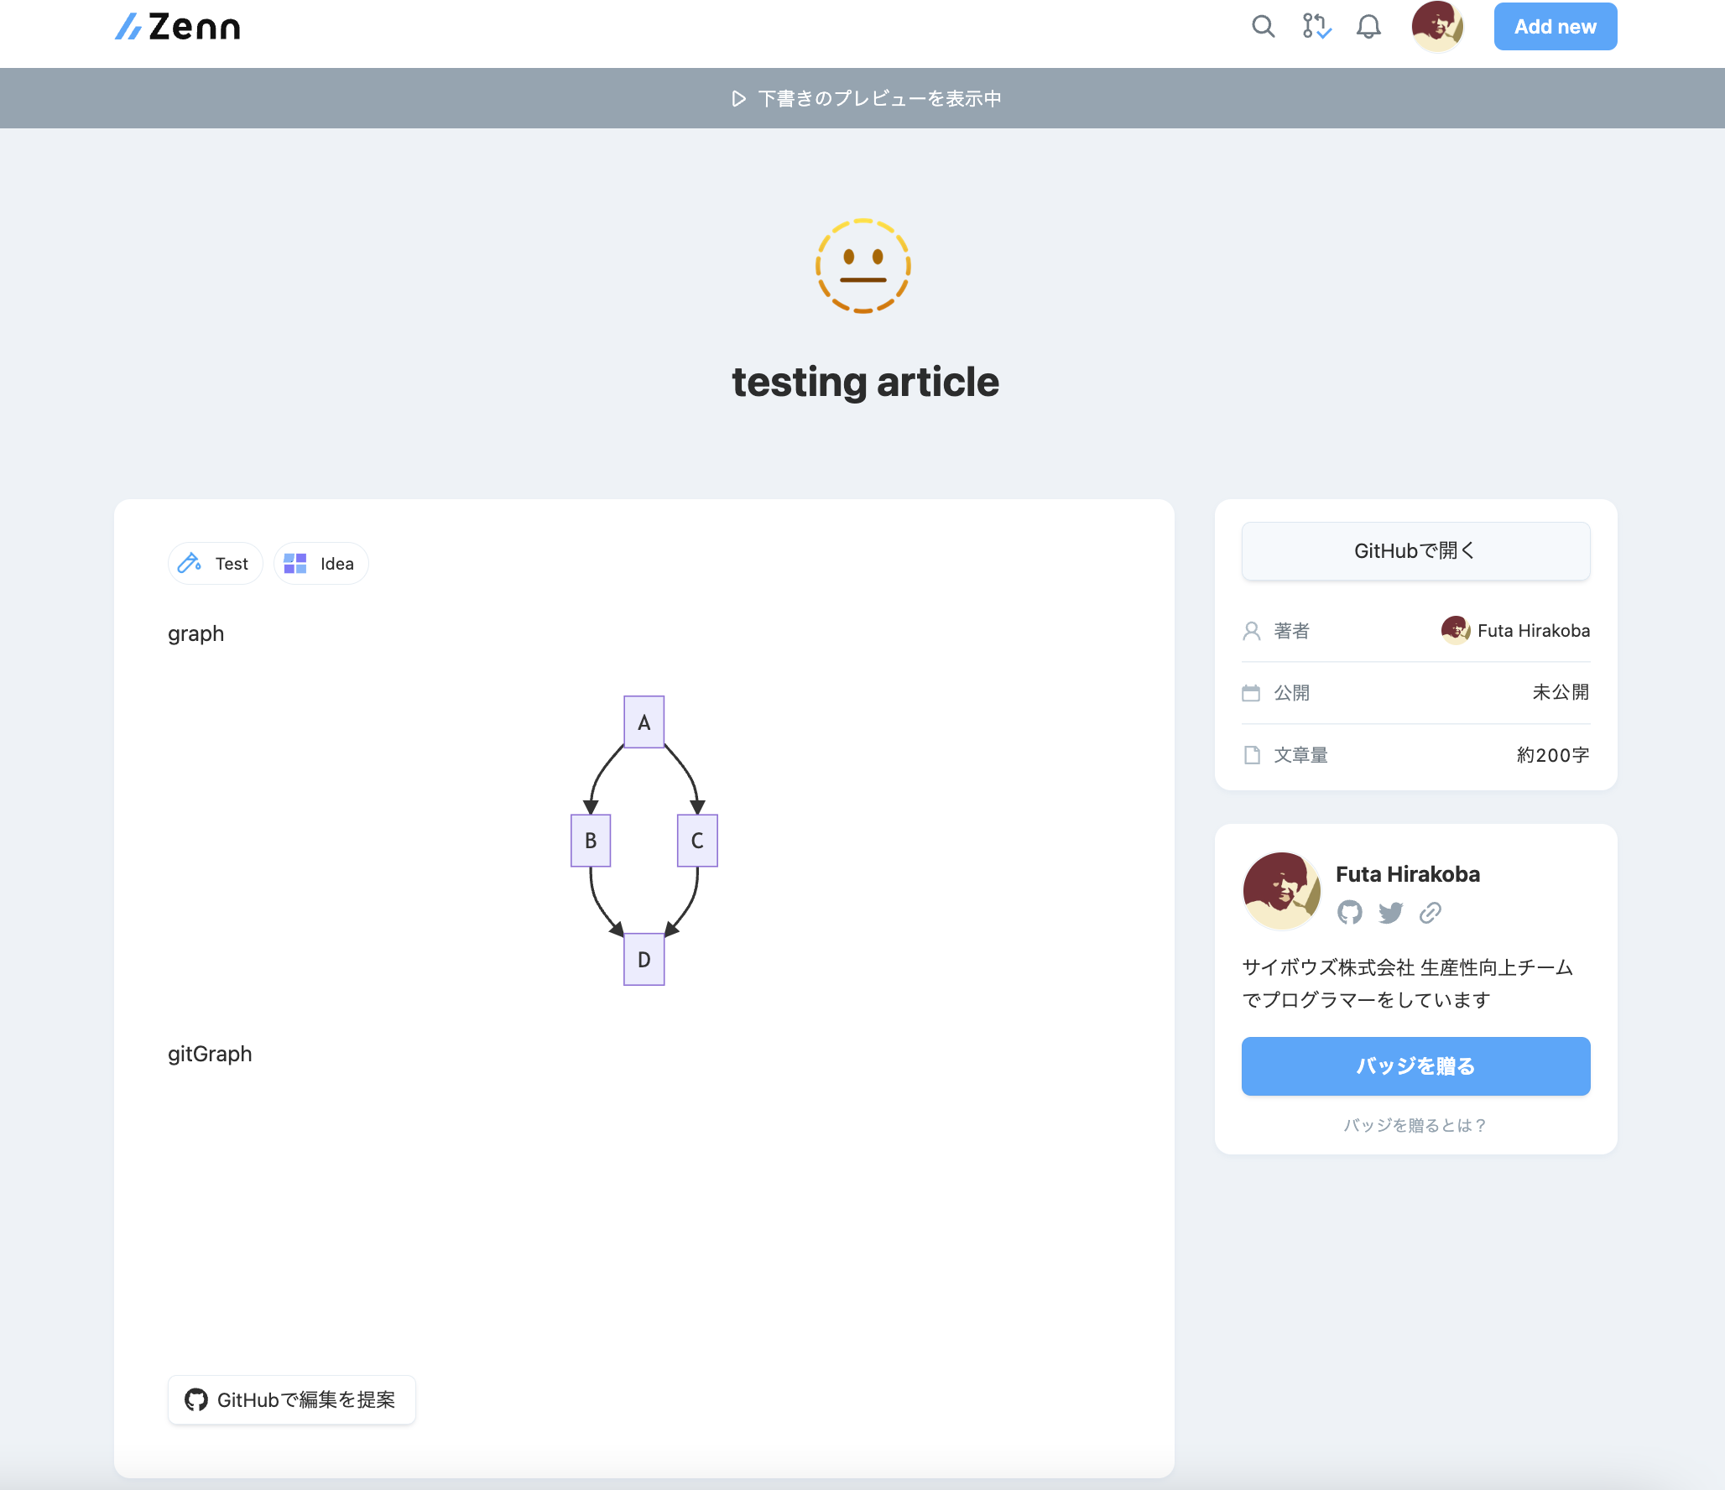The image size is (1725, 1490).
Task: Click the large author avatar in sidebar
Action: [x=1281, y=891]
